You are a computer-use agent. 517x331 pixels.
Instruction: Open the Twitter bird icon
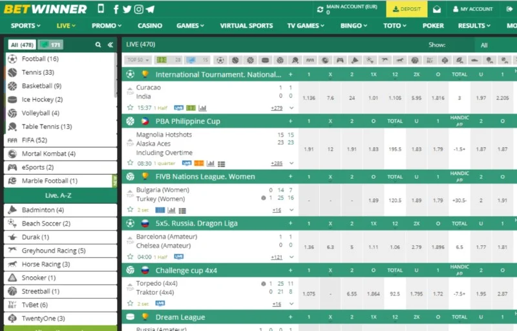pos(127,9)
